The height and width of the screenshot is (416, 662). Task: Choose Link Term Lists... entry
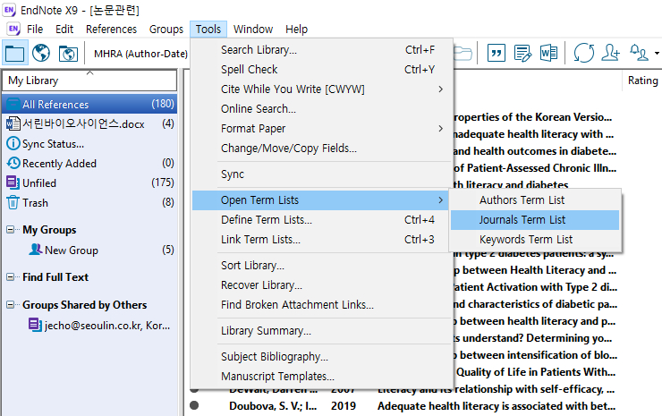[x=323, y=240]
